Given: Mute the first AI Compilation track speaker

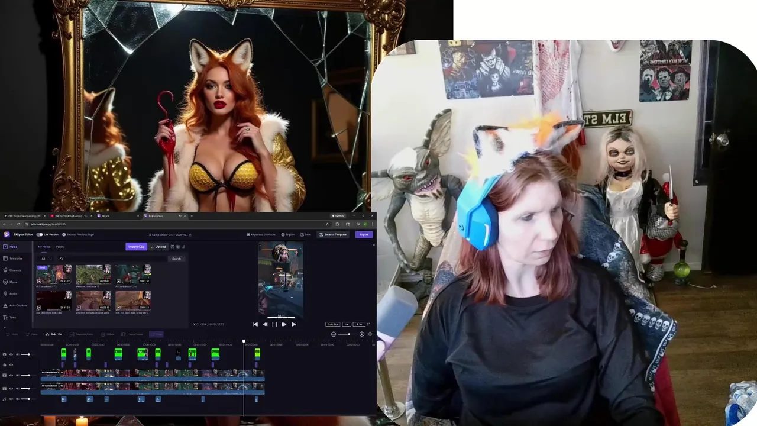Looking at the screenshot, I should pyautogui.click(x=18, y=375).
